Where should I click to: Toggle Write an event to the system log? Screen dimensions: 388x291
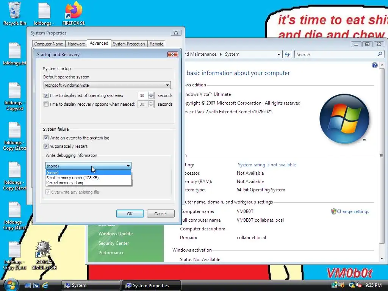click(46, 138)
